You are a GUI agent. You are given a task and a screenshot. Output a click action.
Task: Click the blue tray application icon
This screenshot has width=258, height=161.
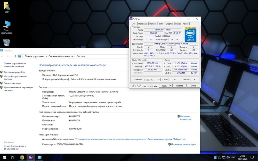click(x=215, y=157)
